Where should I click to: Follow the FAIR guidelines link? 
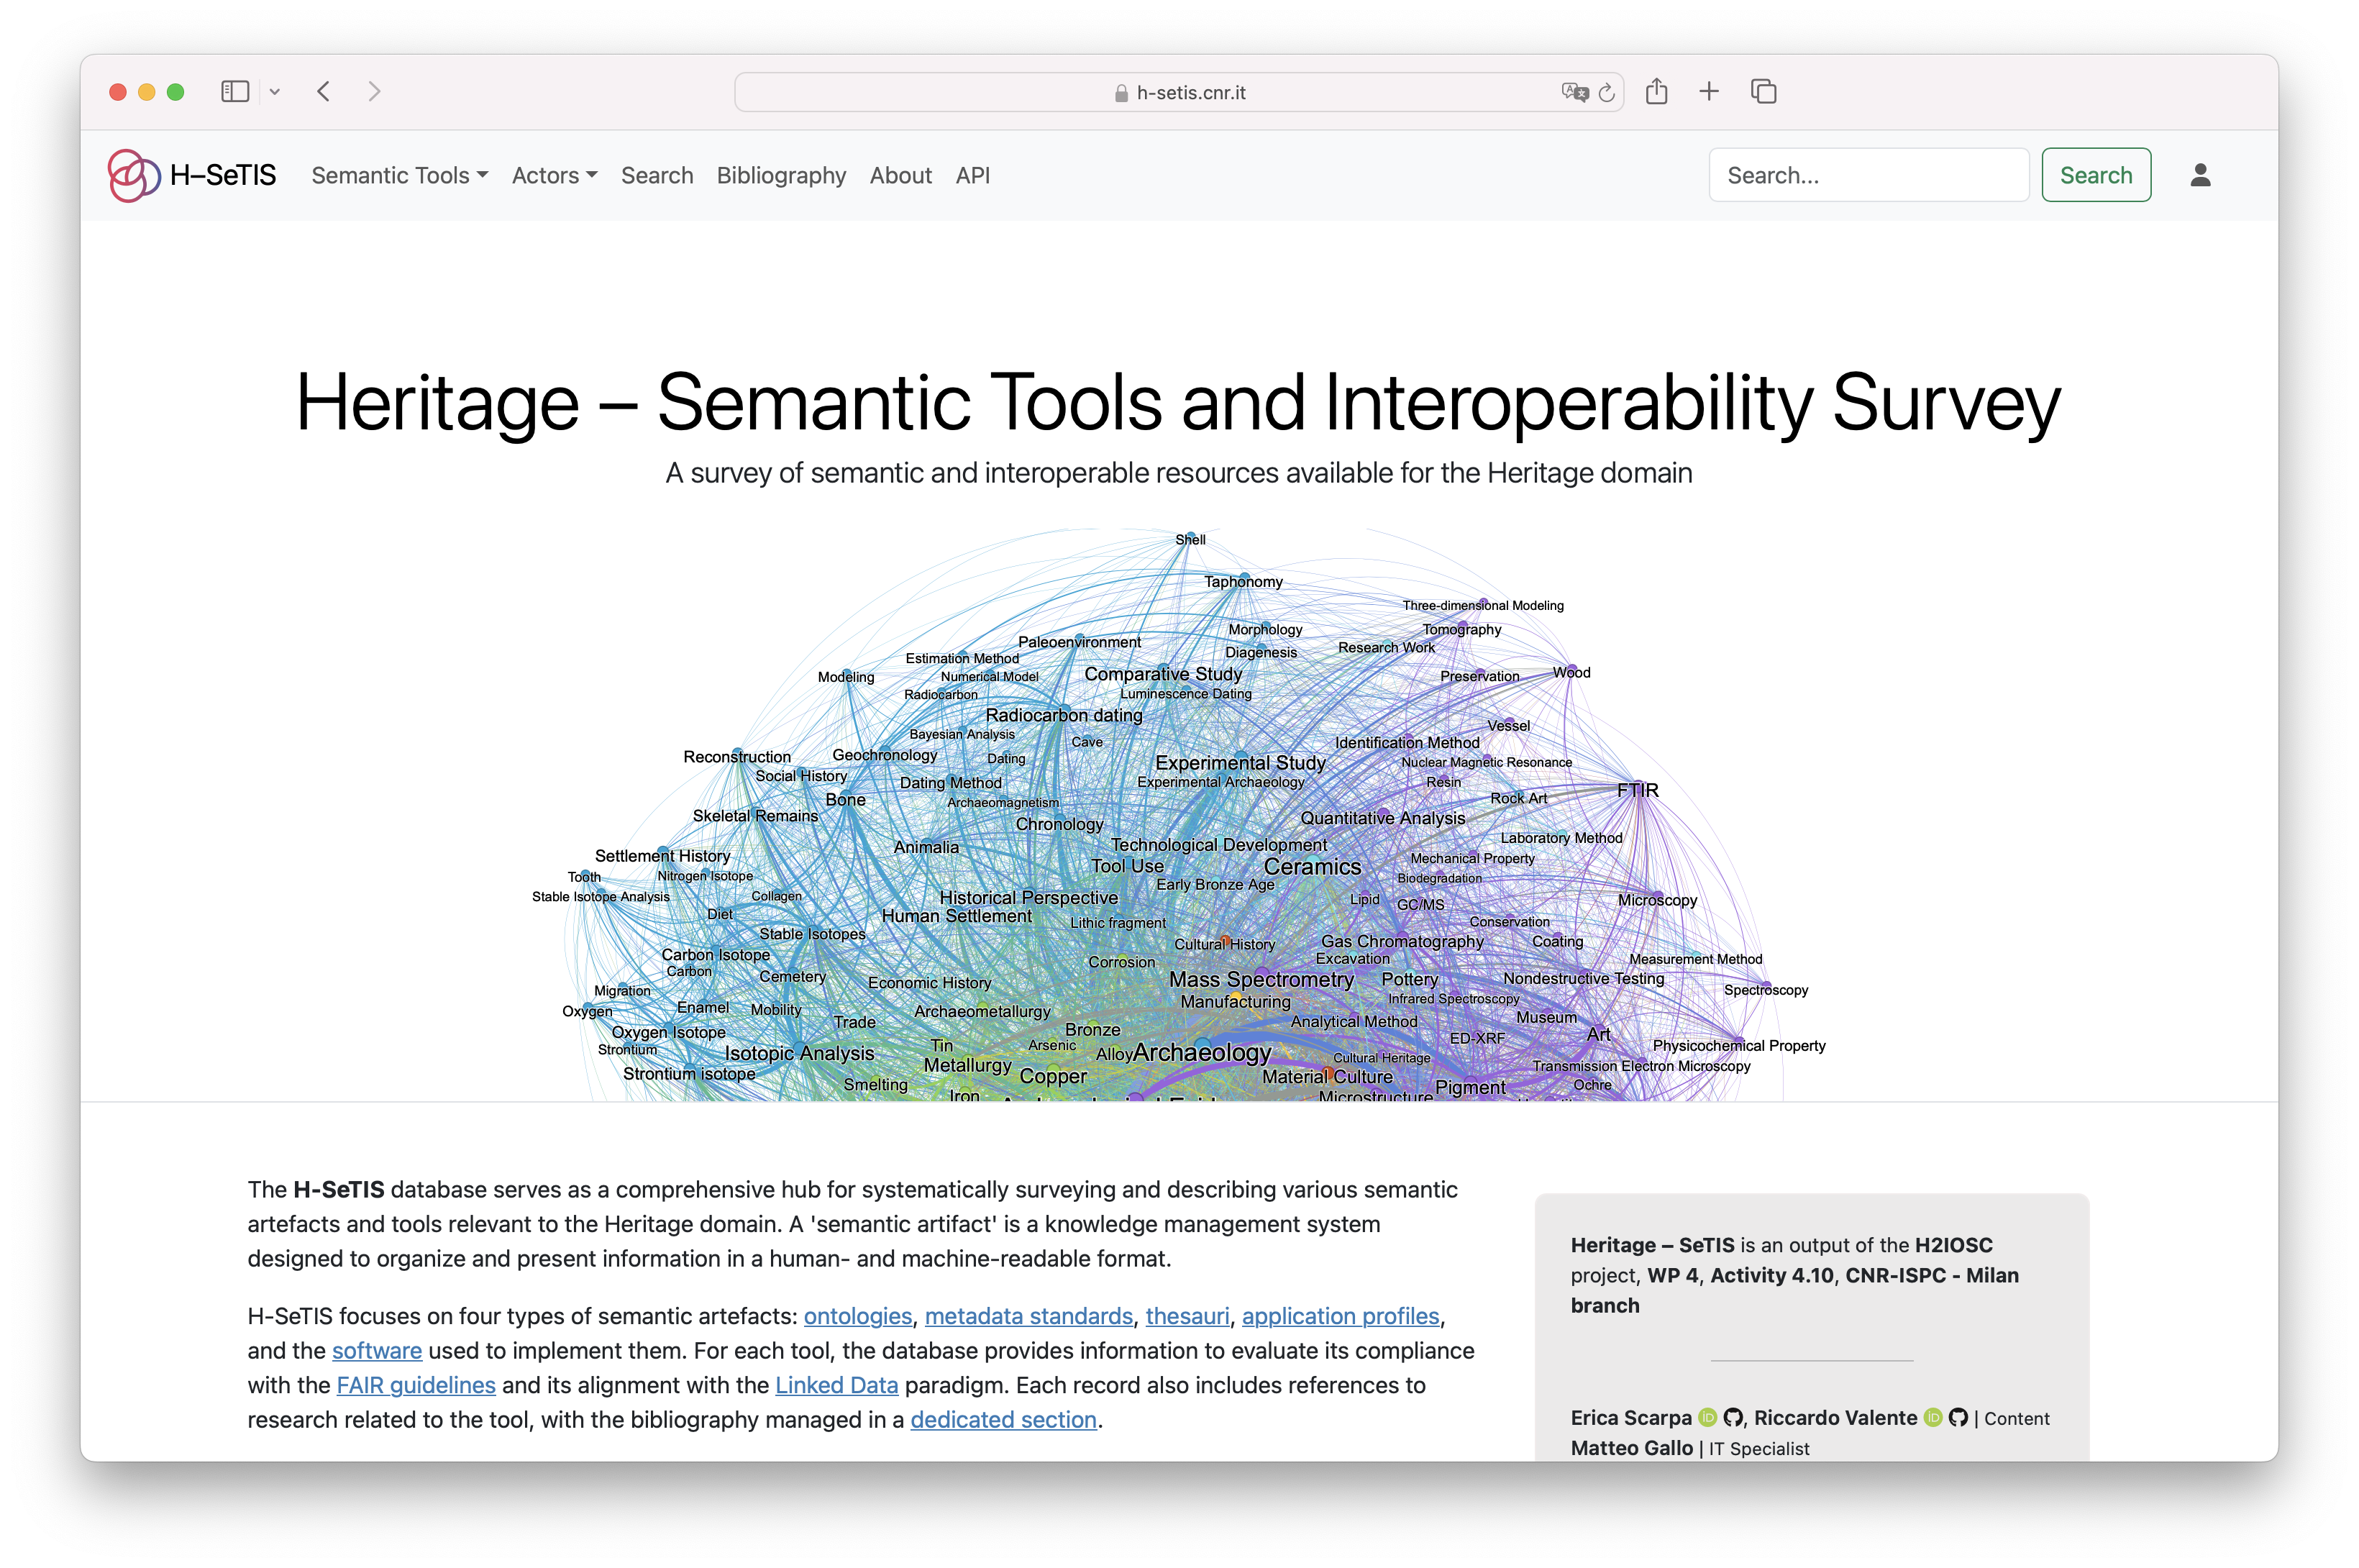[x=416, y=1385]
